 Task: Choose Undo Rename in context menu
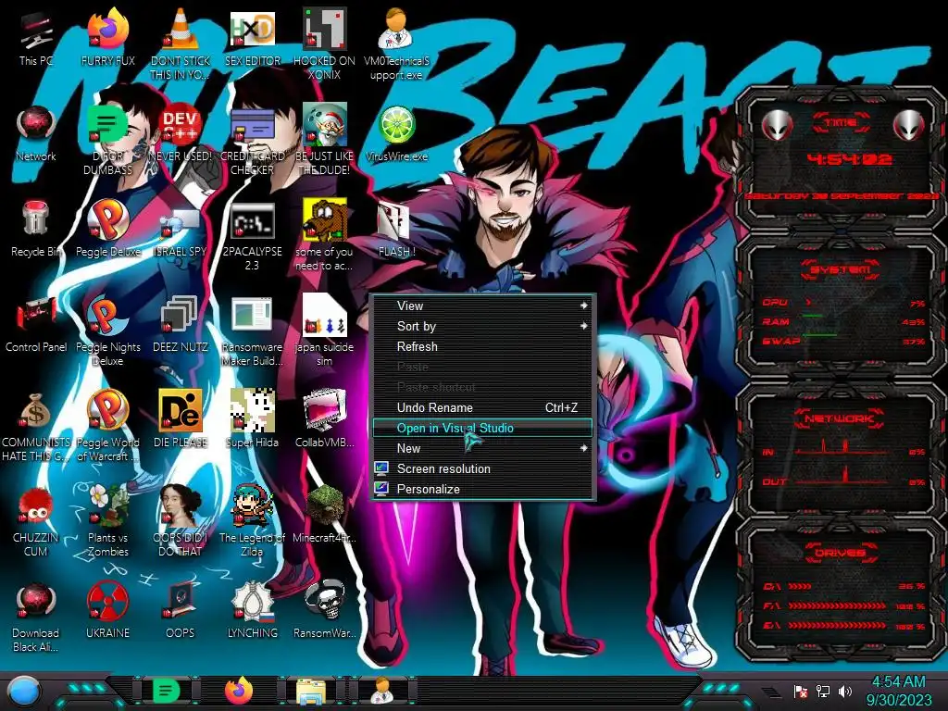482,407
